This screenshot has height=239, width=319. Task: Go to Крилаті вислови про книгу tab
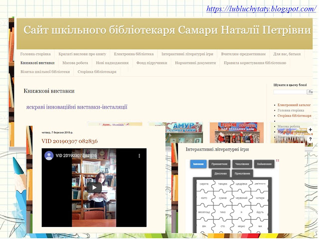pyautogui.click(x=82, y=54)
